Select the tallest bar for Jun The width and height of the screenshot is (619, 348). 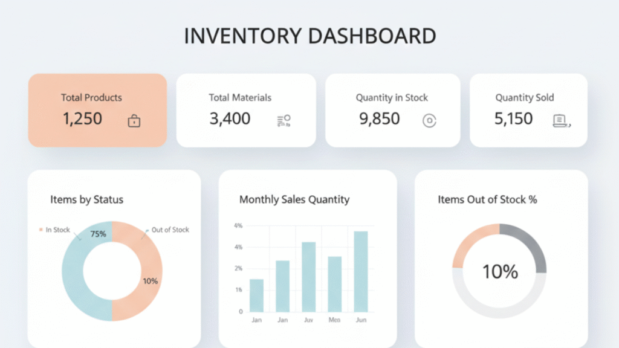coord(361,271)
